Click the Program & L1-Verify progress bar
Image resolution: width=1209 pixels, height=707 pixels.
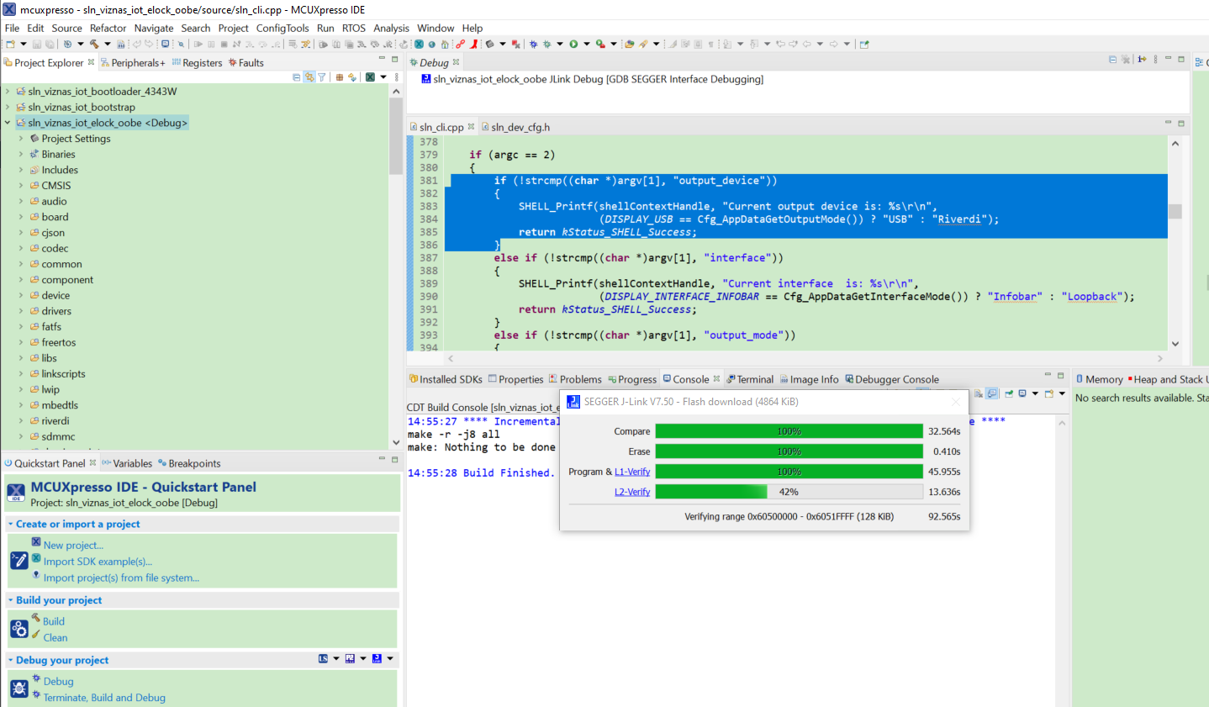[x=788, y=472]
